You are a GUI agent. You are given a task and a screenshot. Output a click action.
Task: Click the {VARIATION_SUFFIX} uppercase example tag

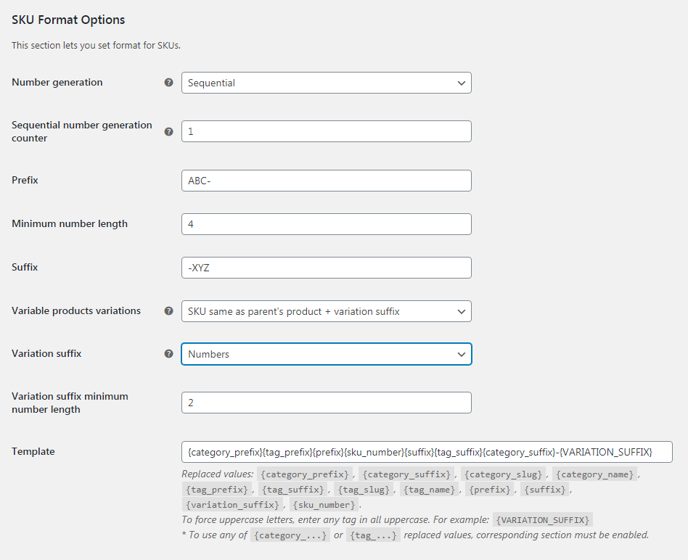tap(543, 520)
